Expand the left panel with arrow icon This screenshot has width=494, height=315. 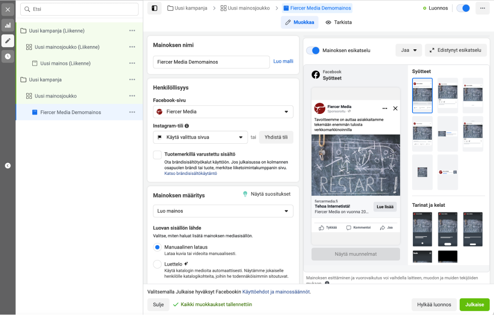click(8, 166)
